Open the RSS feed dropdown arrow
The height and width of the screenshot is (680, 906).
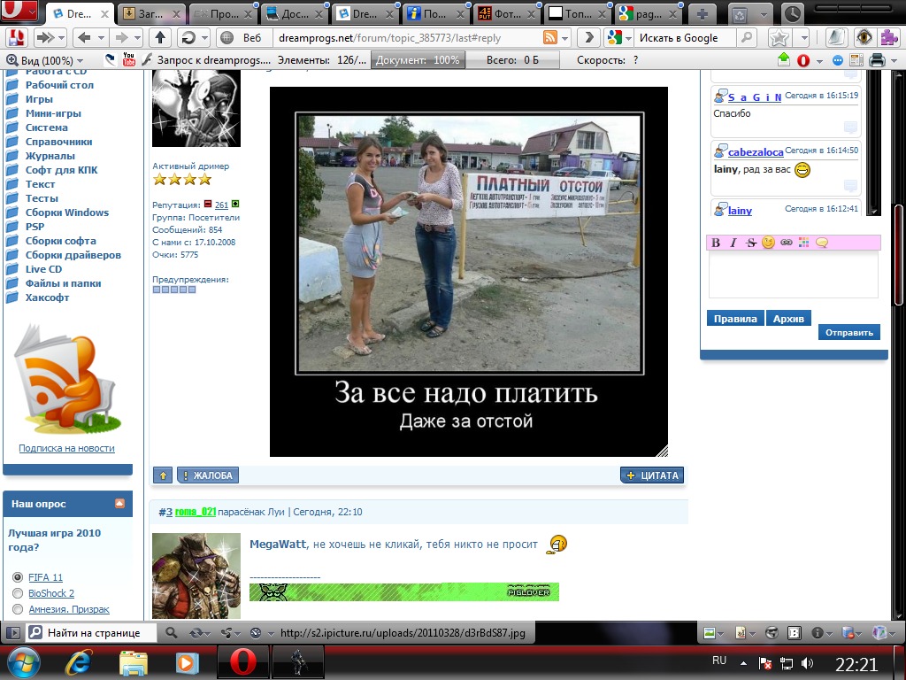pos(564,39)
